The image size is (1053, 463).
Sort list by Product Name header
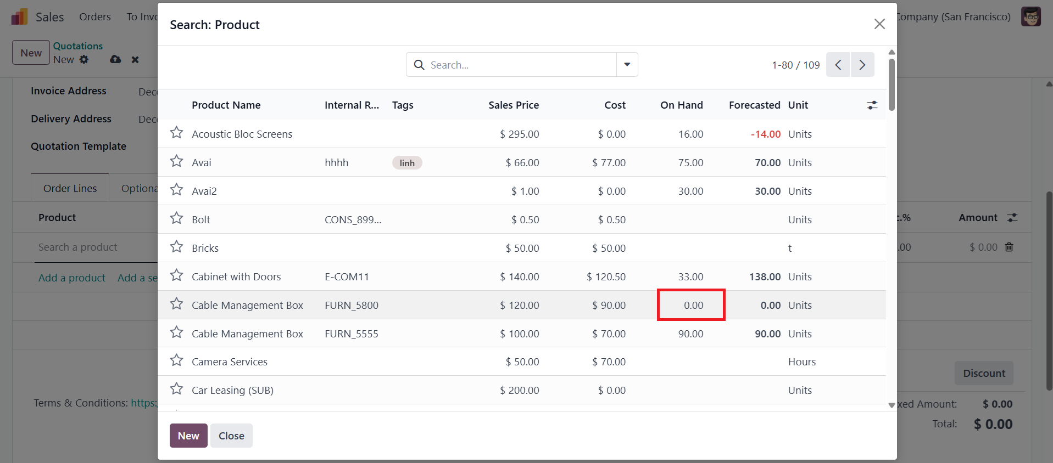226,105
